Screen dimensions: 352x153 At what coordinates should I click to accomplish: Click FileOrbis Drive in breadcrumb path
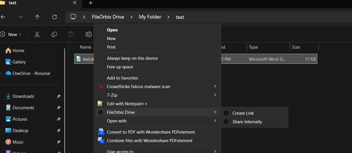coord(108,17)
